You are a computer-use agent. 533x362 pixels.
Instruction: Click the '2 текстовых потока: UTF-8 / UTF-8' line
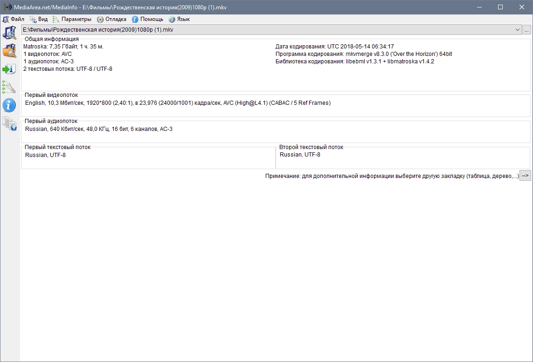pyautogui.click(x=68, y=69)
